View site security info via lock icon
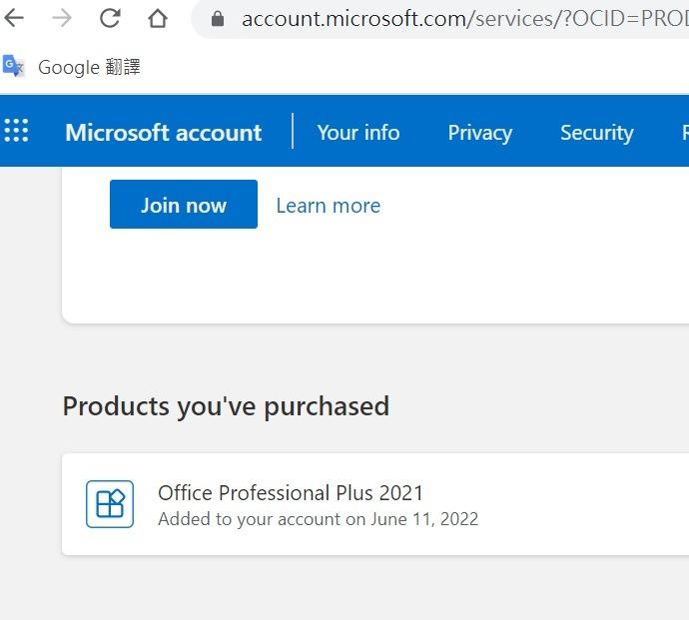Image resolution: width=689 pixels, height=620 pixels. [x=217, y=19]
